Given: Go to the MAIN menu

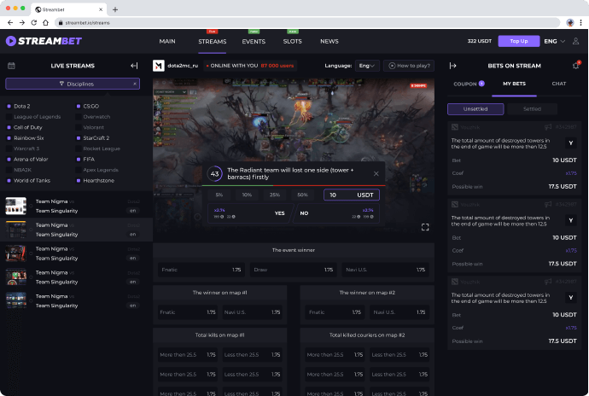Looking at the screenshot, I should pos(167,41).
